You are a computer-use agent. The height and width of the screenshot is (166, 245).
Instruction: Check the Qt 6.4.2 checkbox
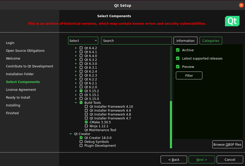pyautogui.click(x=81, y=48)
